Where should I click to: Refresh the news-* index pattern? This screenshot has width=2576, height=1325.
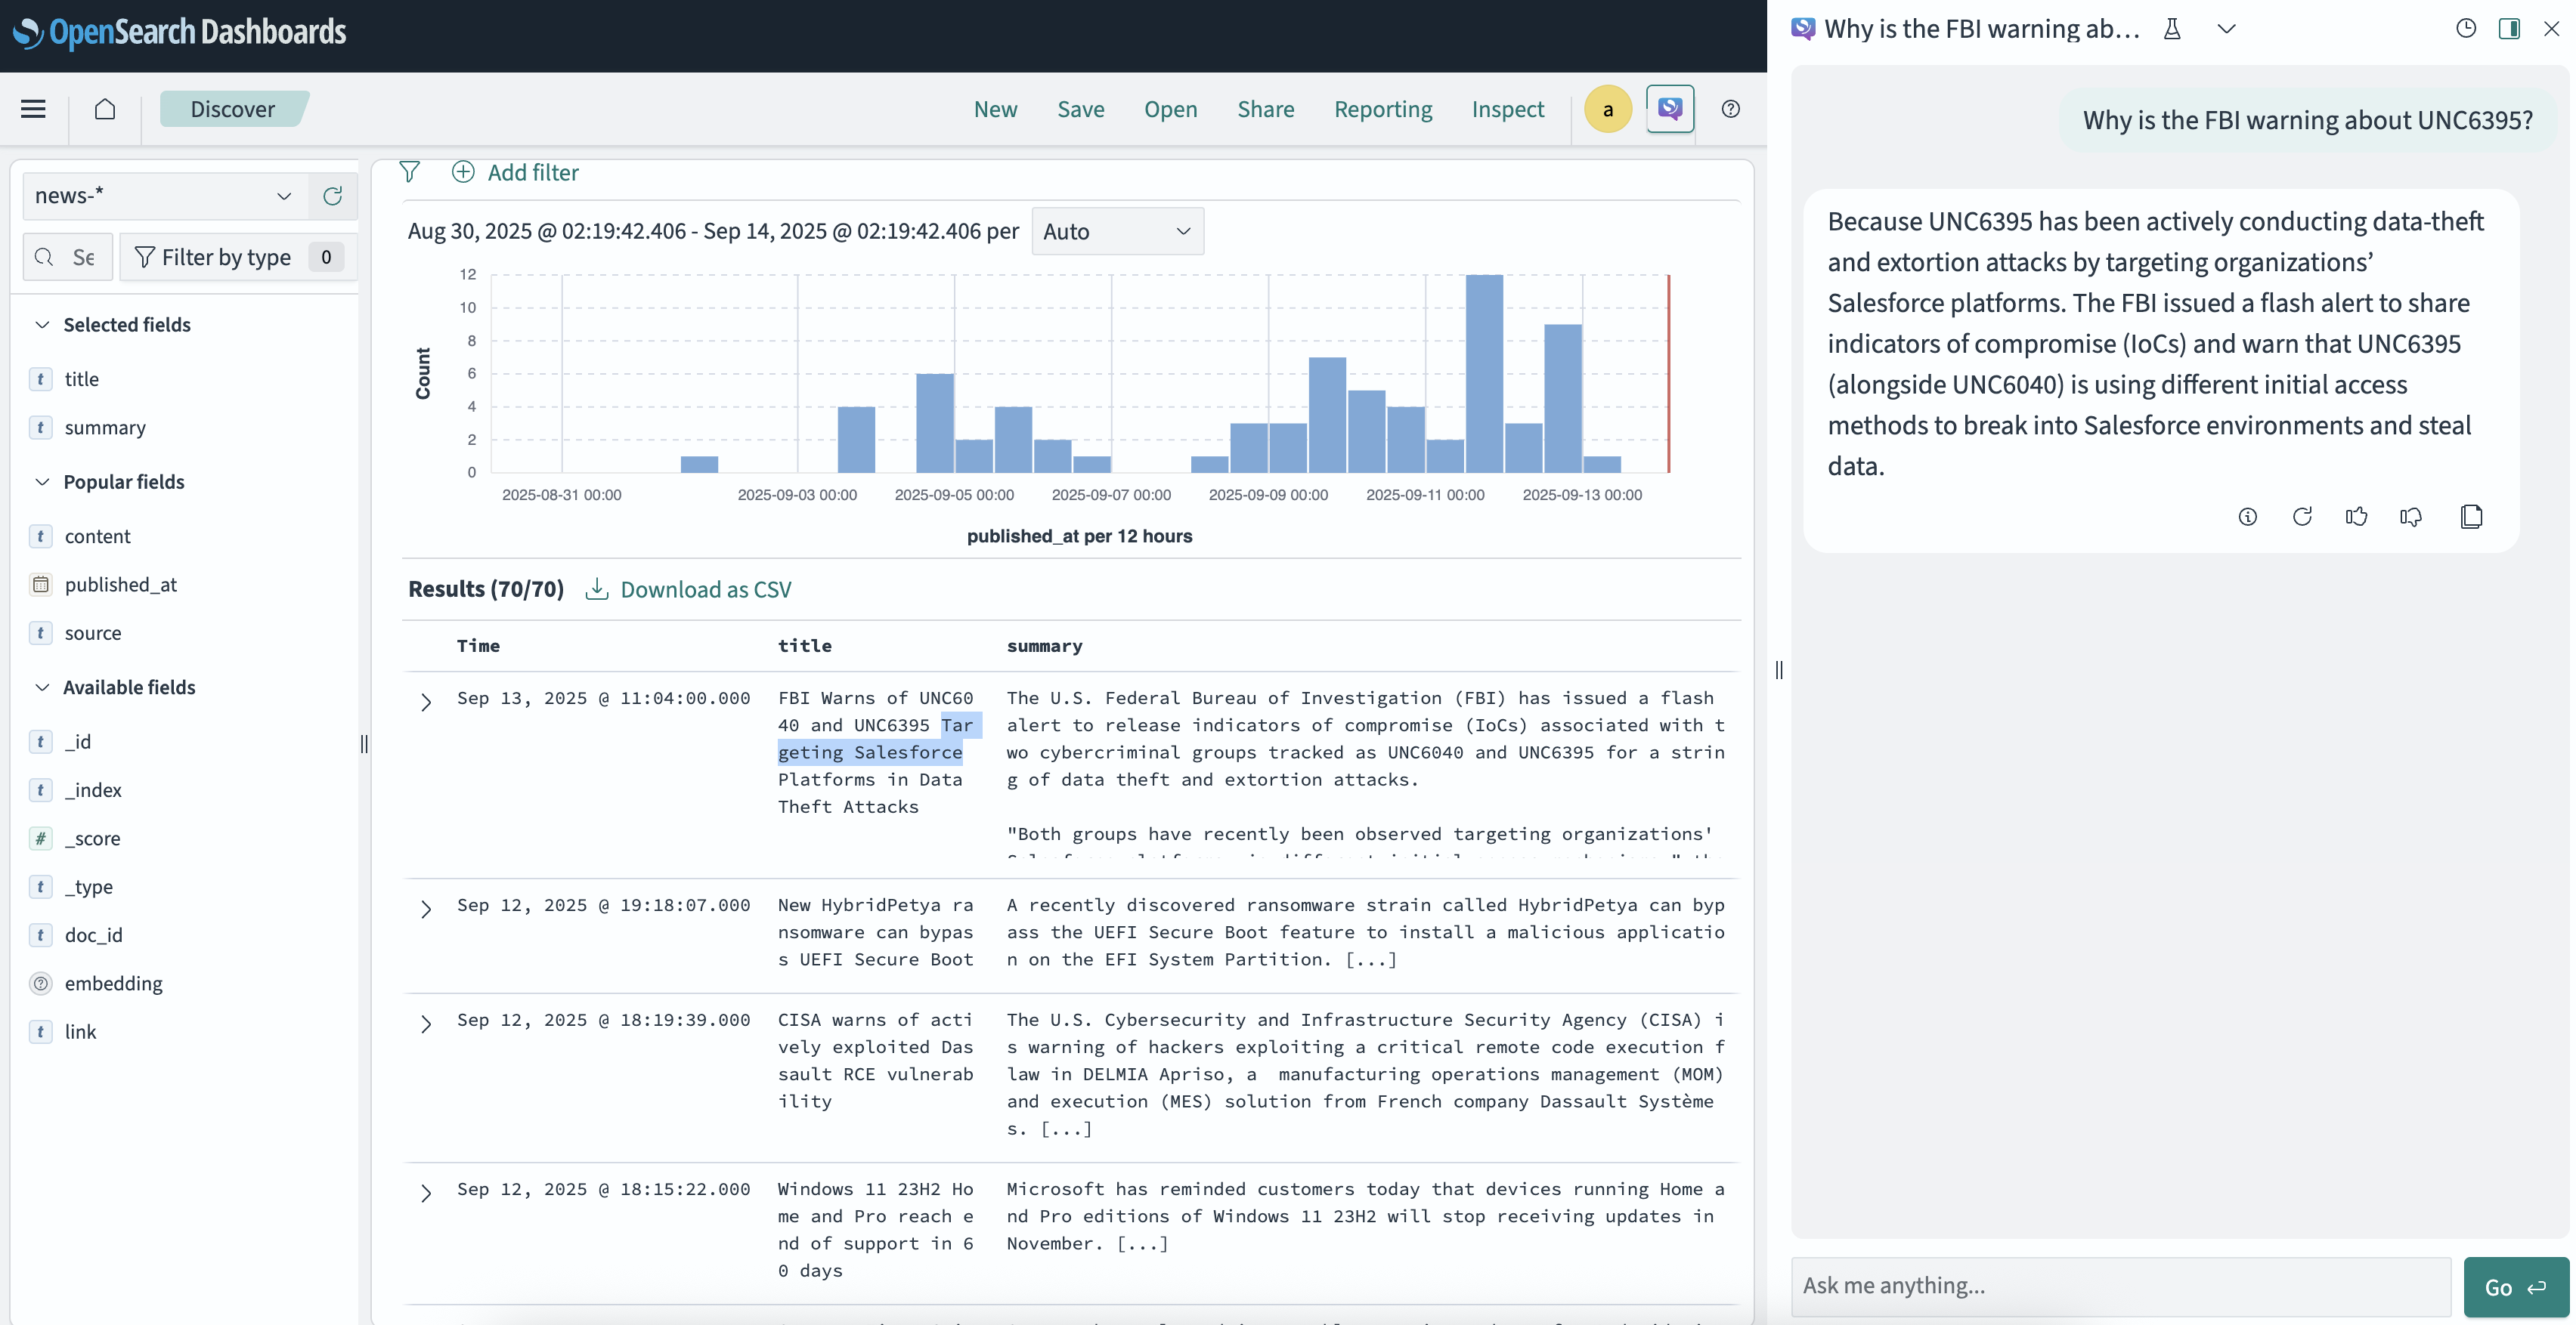(x=333, y=196)
